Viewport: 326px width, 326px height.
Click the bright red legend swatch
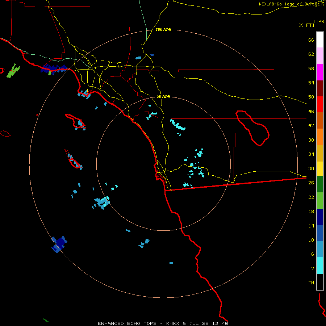(320, 104)
